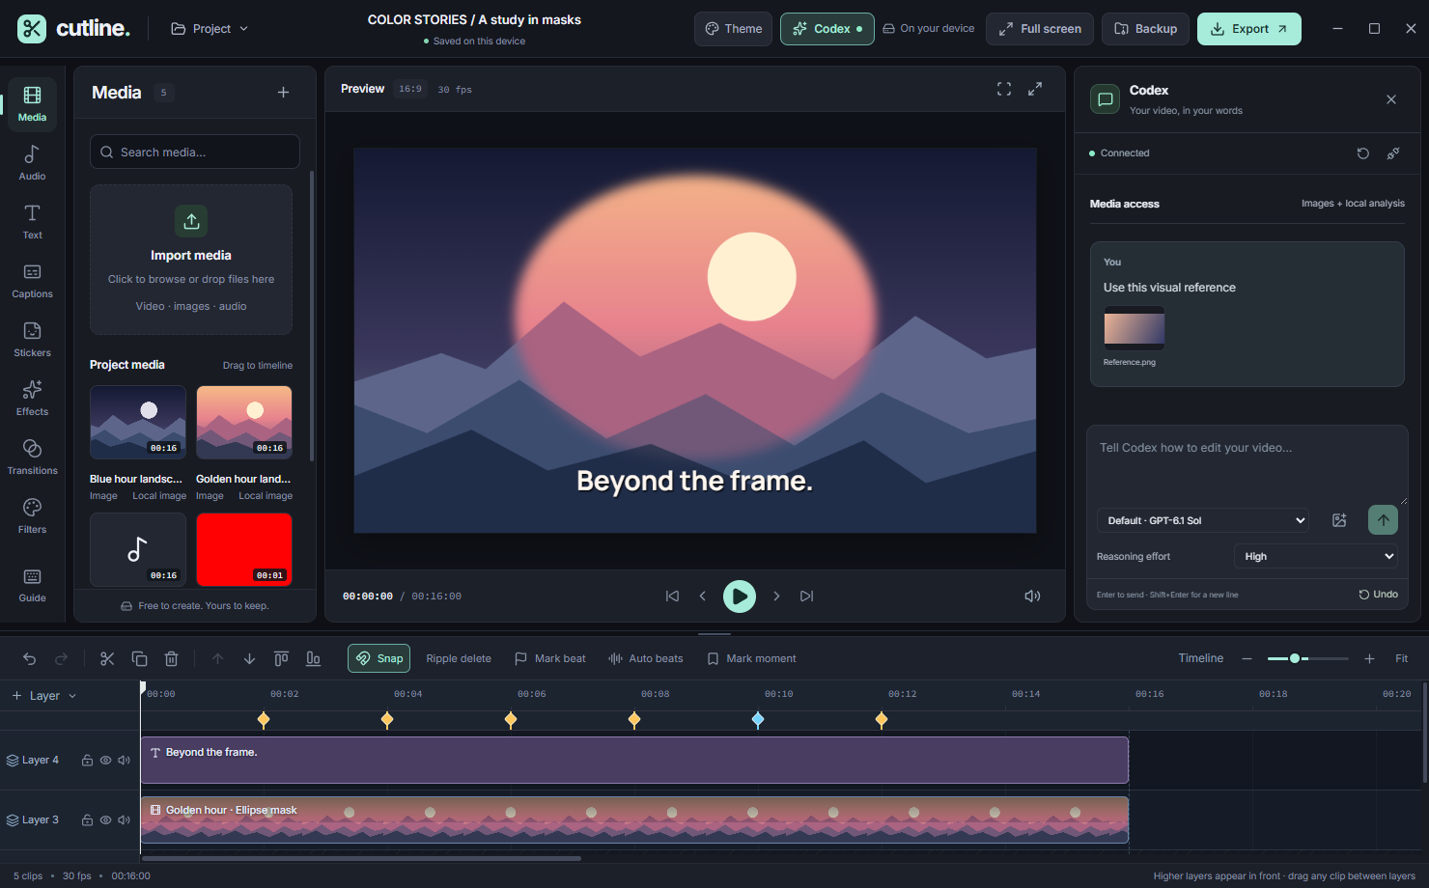Hide Layer 3 with eye icon
This screenshot has height=888, width=1429.
pyautogui.click(x=105, y=820)
